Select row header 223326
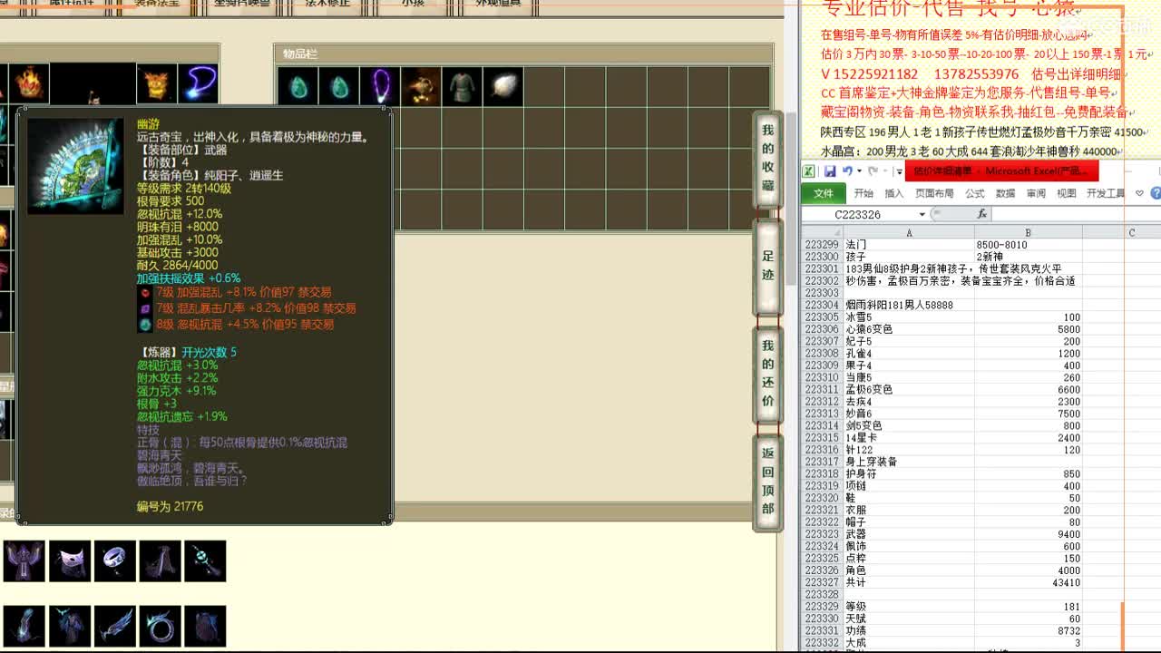 (x=823, y=570)
